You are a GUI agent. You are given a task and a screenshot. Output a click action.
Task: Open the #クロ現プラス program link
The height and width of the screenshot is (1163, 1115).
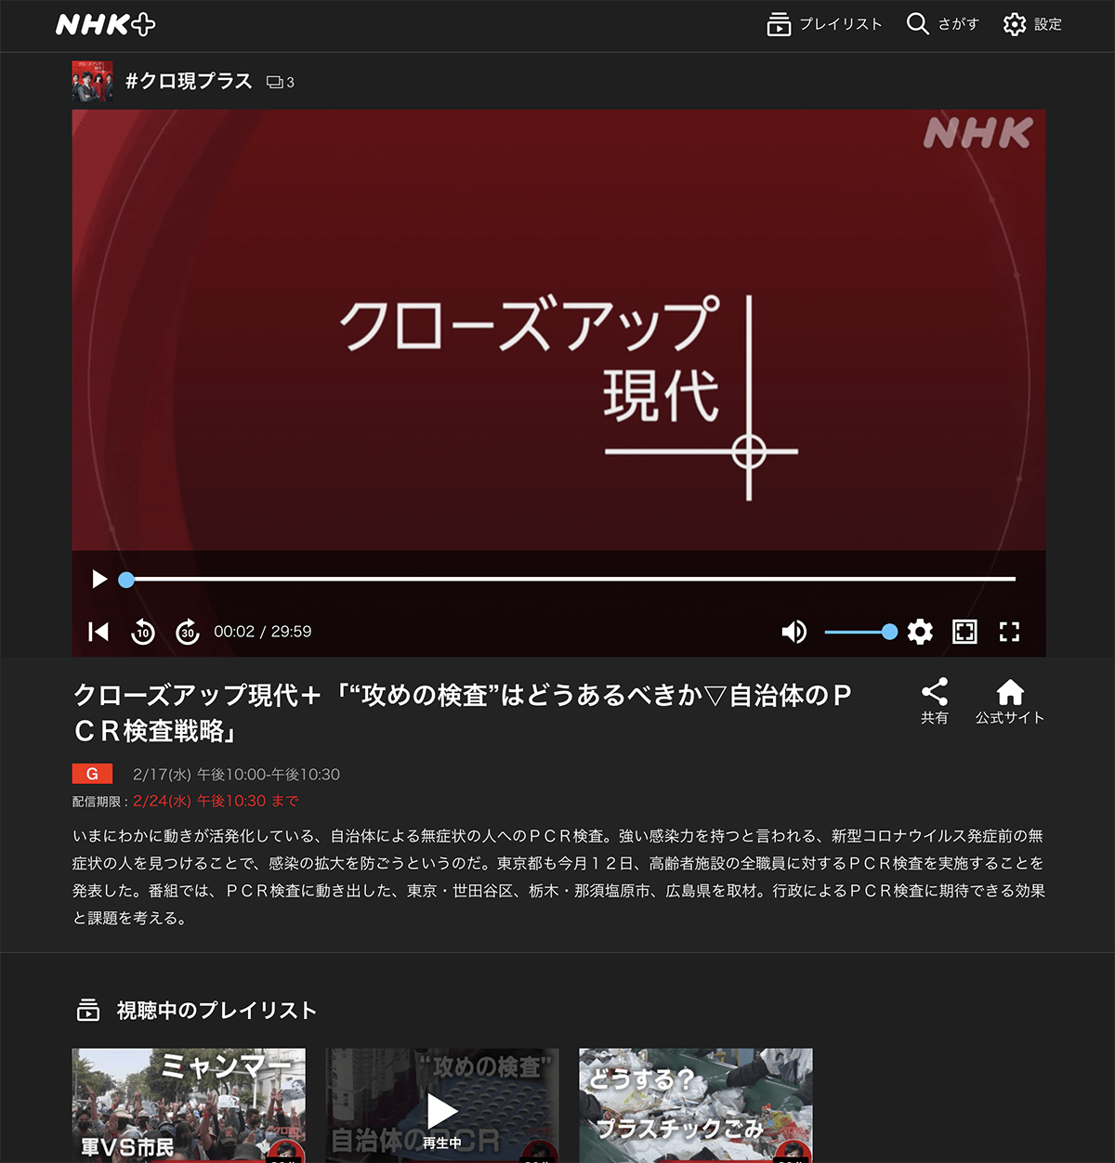(x=189, y=82)
